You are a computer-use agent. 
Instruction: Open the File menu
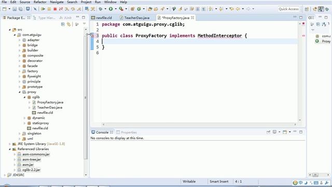point(4,2)
